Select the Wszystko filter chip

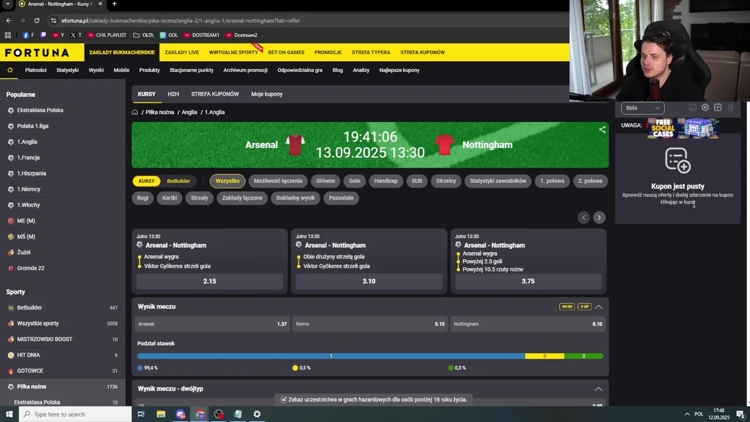[227, 181]
